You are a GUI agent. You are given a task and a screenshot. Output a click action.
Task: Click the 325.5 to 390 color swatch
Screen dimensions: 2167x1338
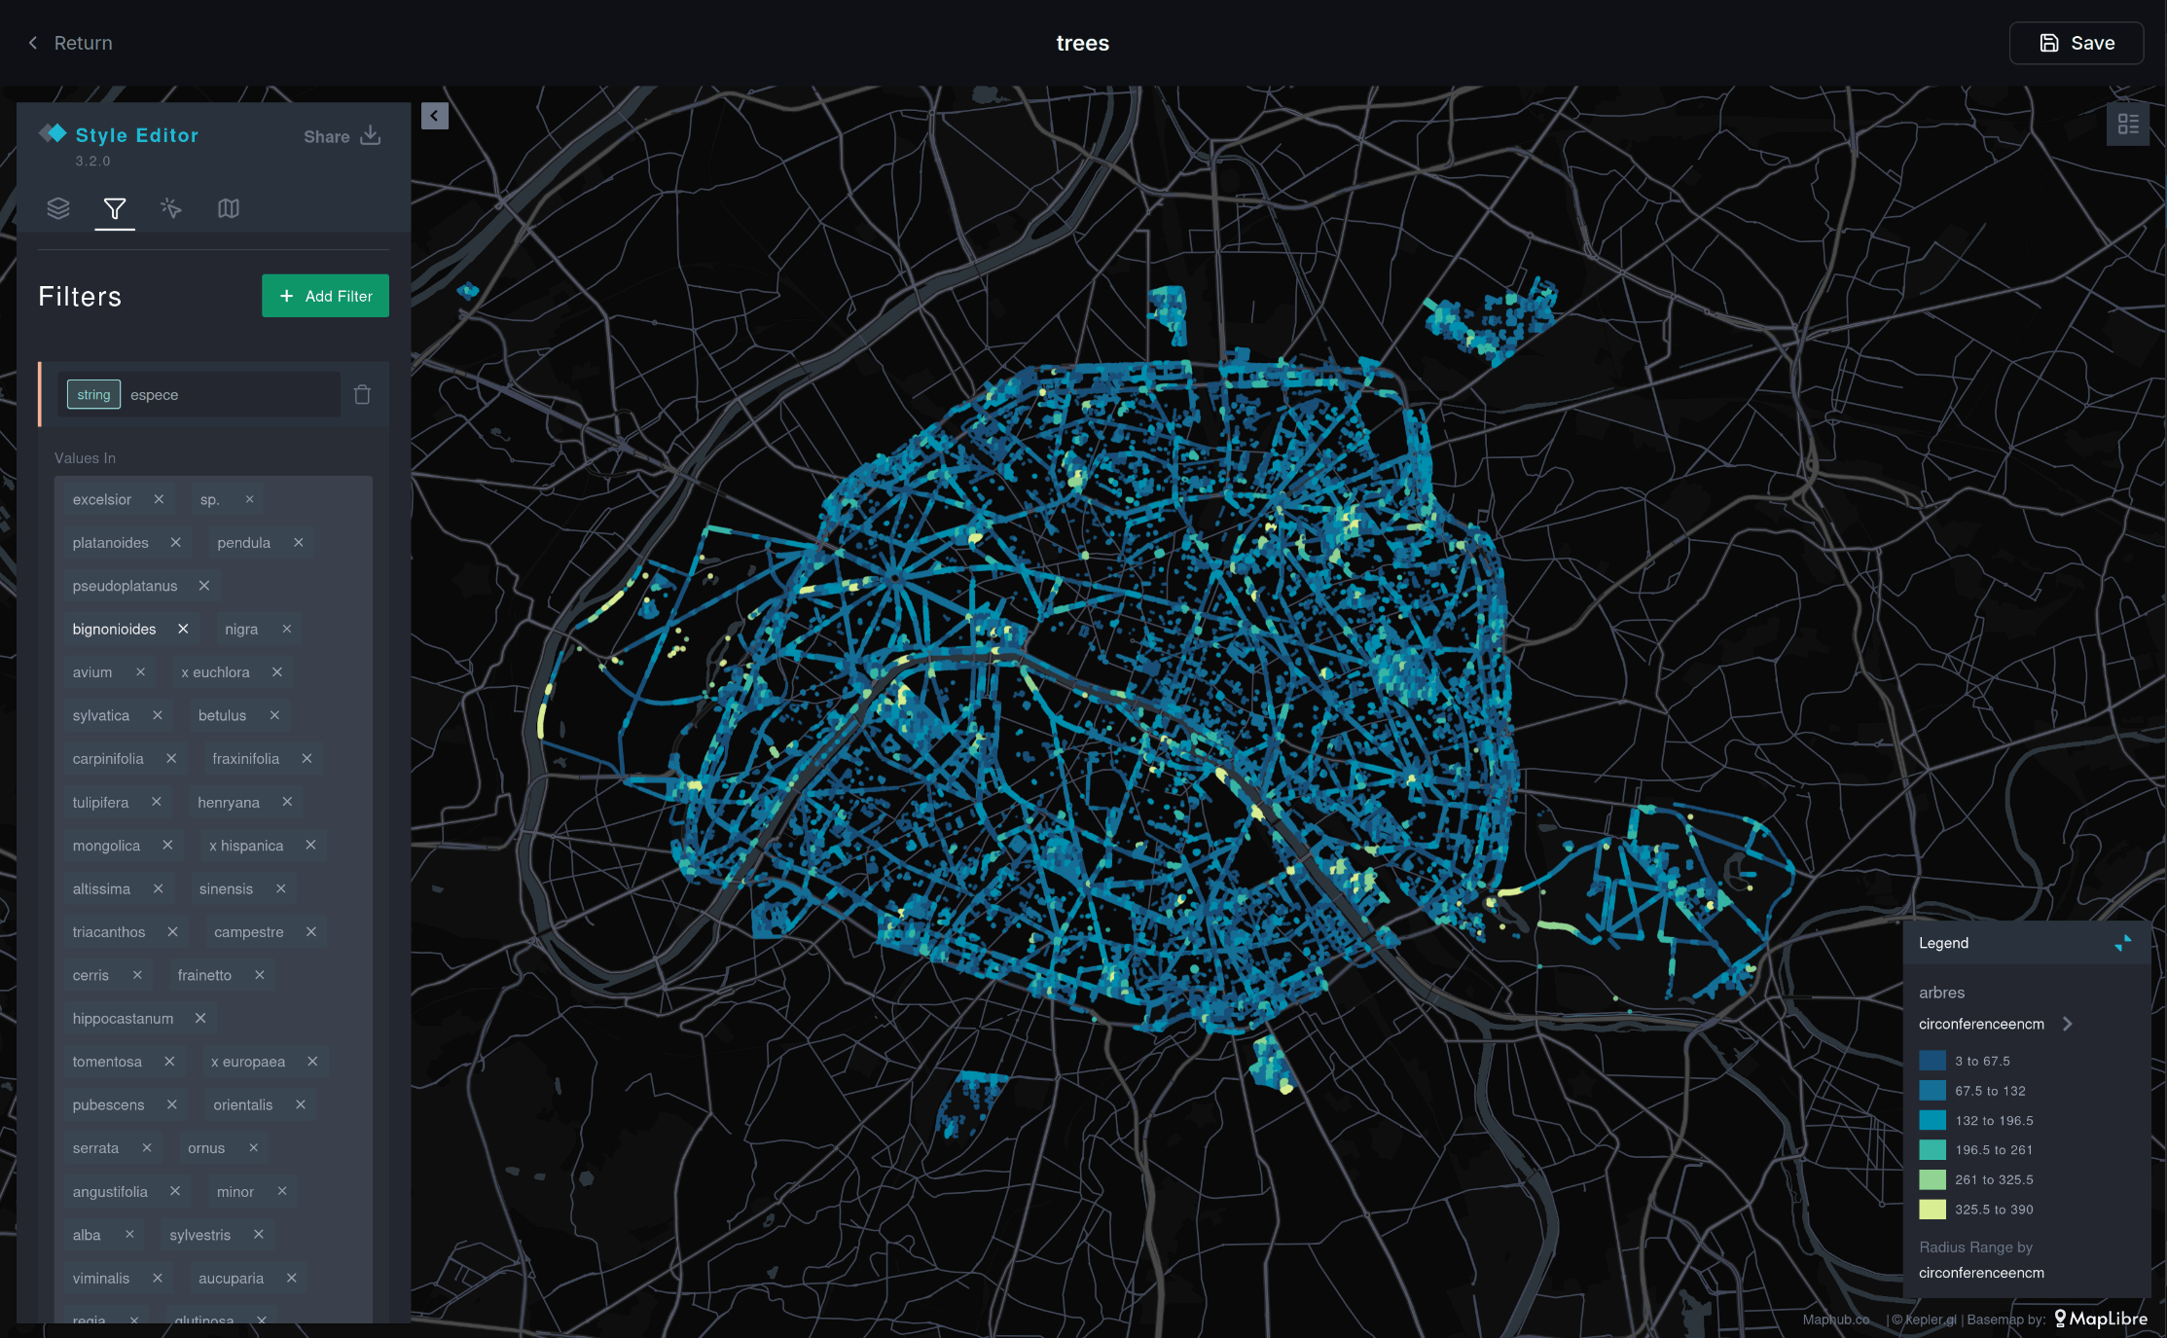(x=1932, y=1210)
